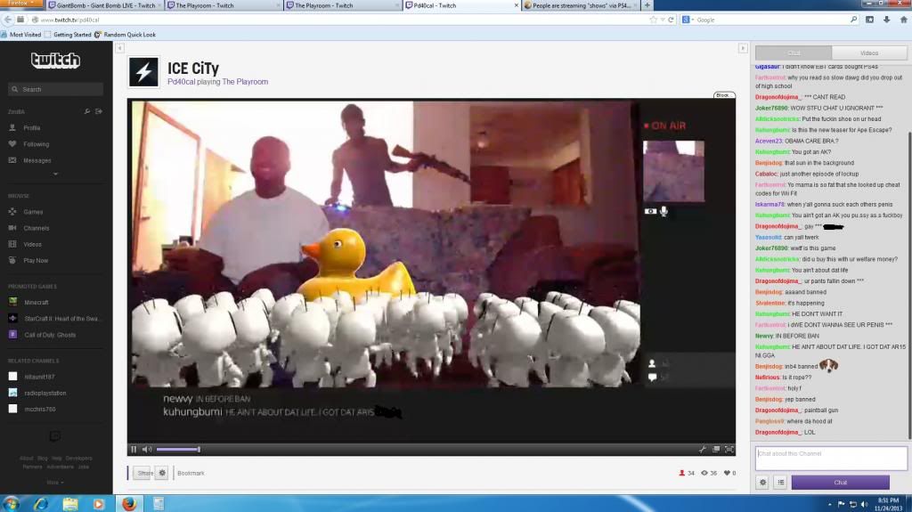Adjust the video volume slider
This screenshot has height=512, width=912.
click(178, 449)
